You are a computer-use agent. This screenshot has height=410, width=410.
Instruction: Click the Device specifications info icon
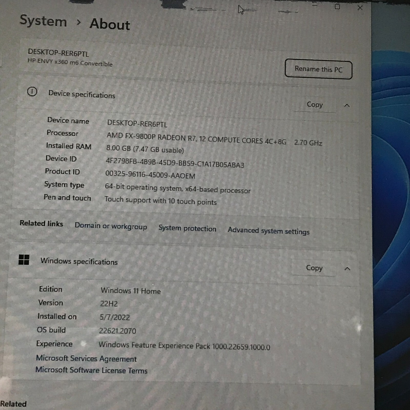[32, 91]
